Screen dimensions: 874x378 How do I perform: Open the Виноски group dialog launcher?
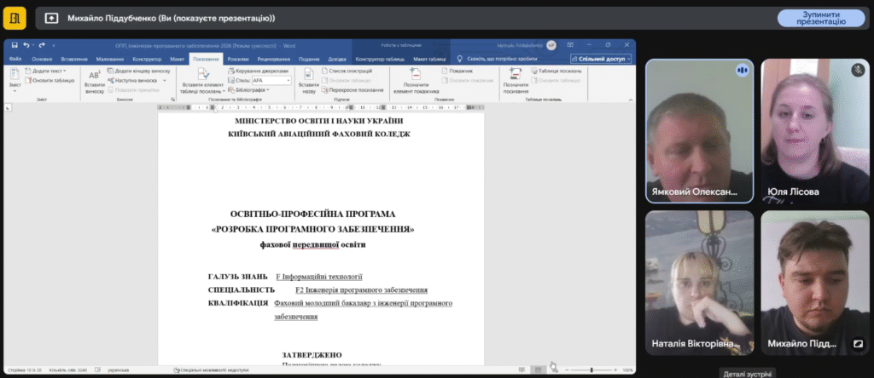tap(172, 100)
